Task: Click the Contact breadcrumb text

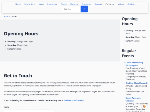Action: coord(14,17)
